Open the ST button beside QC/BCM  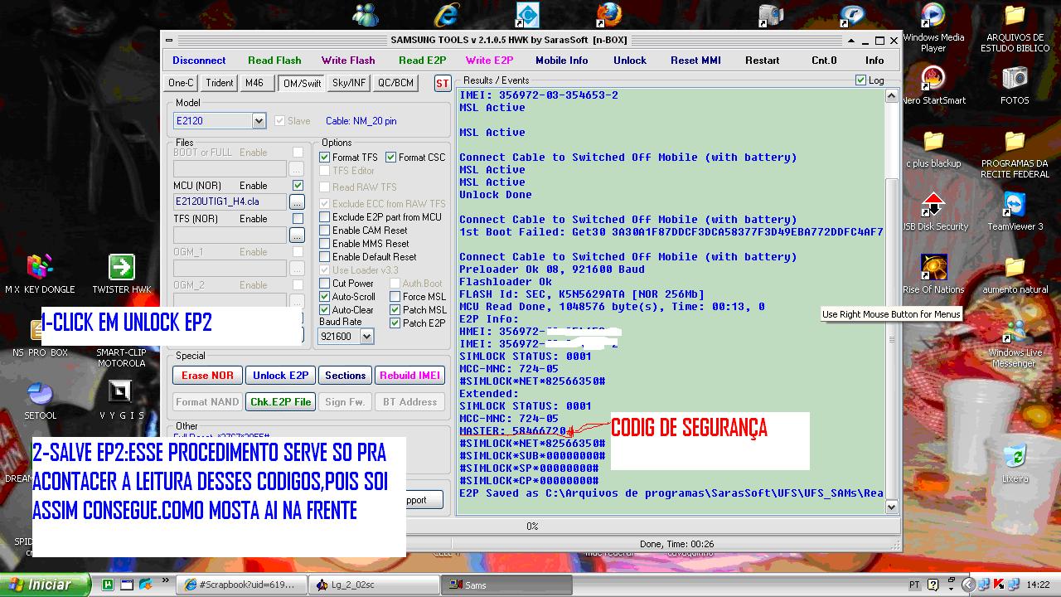tap(443, 83)
